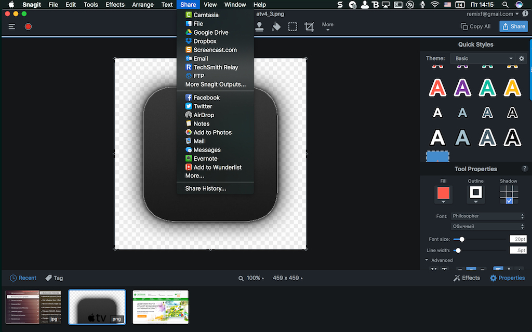Open the hamburger sidebar menu
The height and width of the screenshot is (332, 532).
(12, 26)
